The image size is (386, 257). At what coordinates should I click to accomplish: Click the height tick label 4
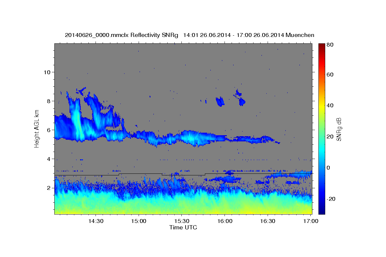click(x=49, y=159)
